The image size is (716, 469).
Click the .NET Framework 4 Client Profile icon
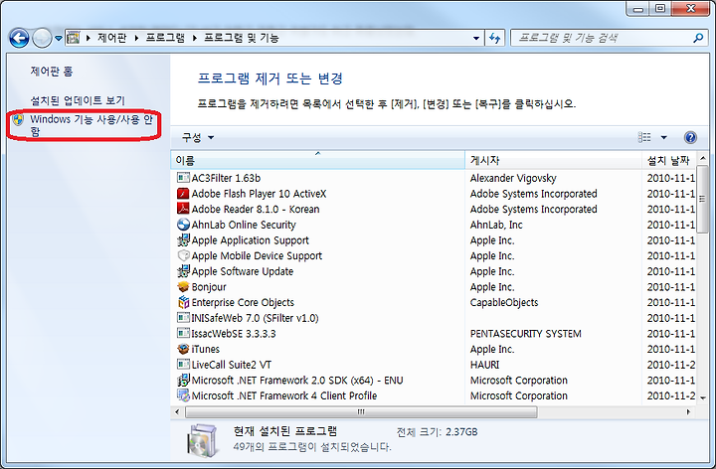coord(183,395)
